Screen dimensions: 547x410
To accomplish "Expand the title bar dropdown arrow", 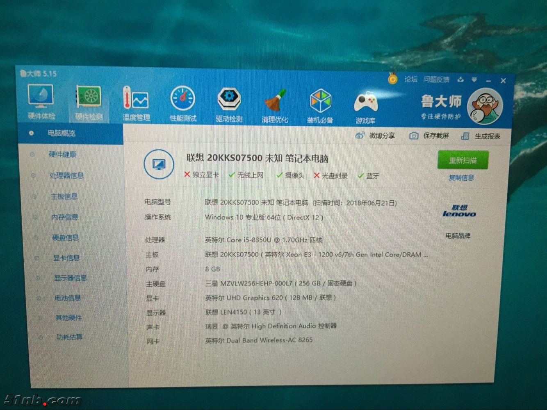I will coord(475,80).
